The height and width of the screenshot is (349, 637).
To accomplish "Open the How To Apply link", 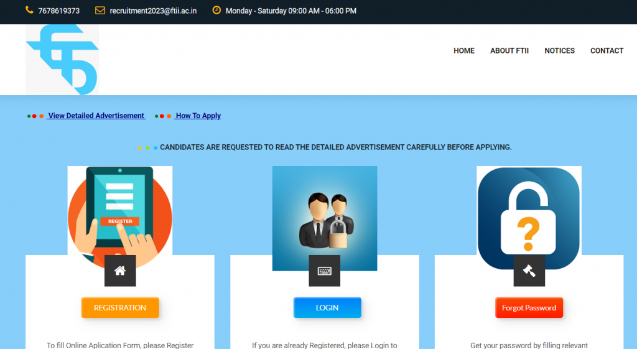I will click(198, 116).
